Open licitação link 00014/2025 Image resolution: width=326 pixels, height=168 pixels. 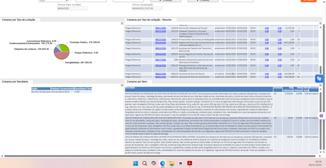[x=161, y=43]
